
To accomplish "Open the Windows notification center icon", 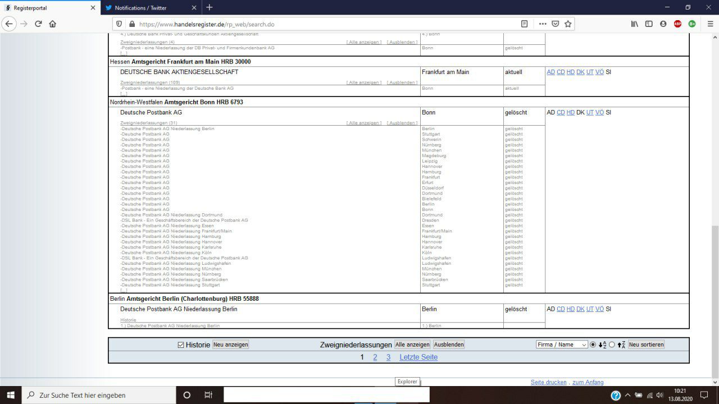I will tap(704, 395).
